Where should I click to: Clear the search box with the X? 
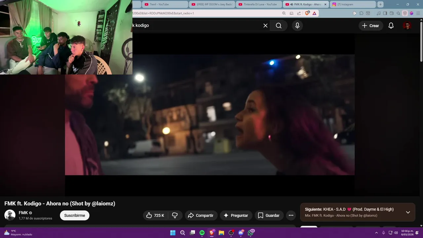(265, 25)
